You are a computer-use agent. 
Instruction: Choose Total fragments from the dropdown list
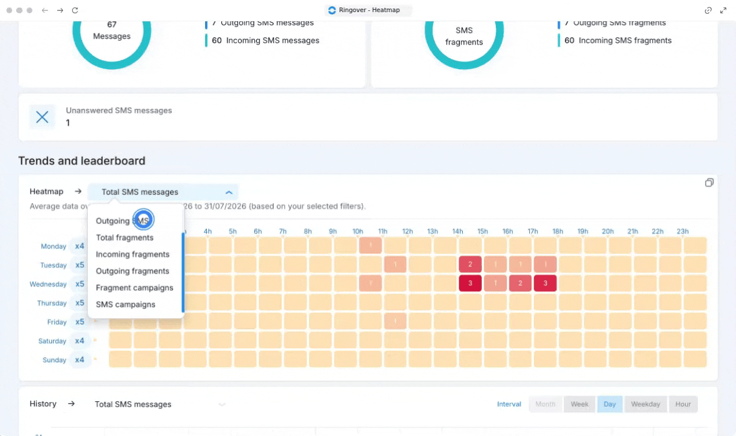(x=125, y=238)
